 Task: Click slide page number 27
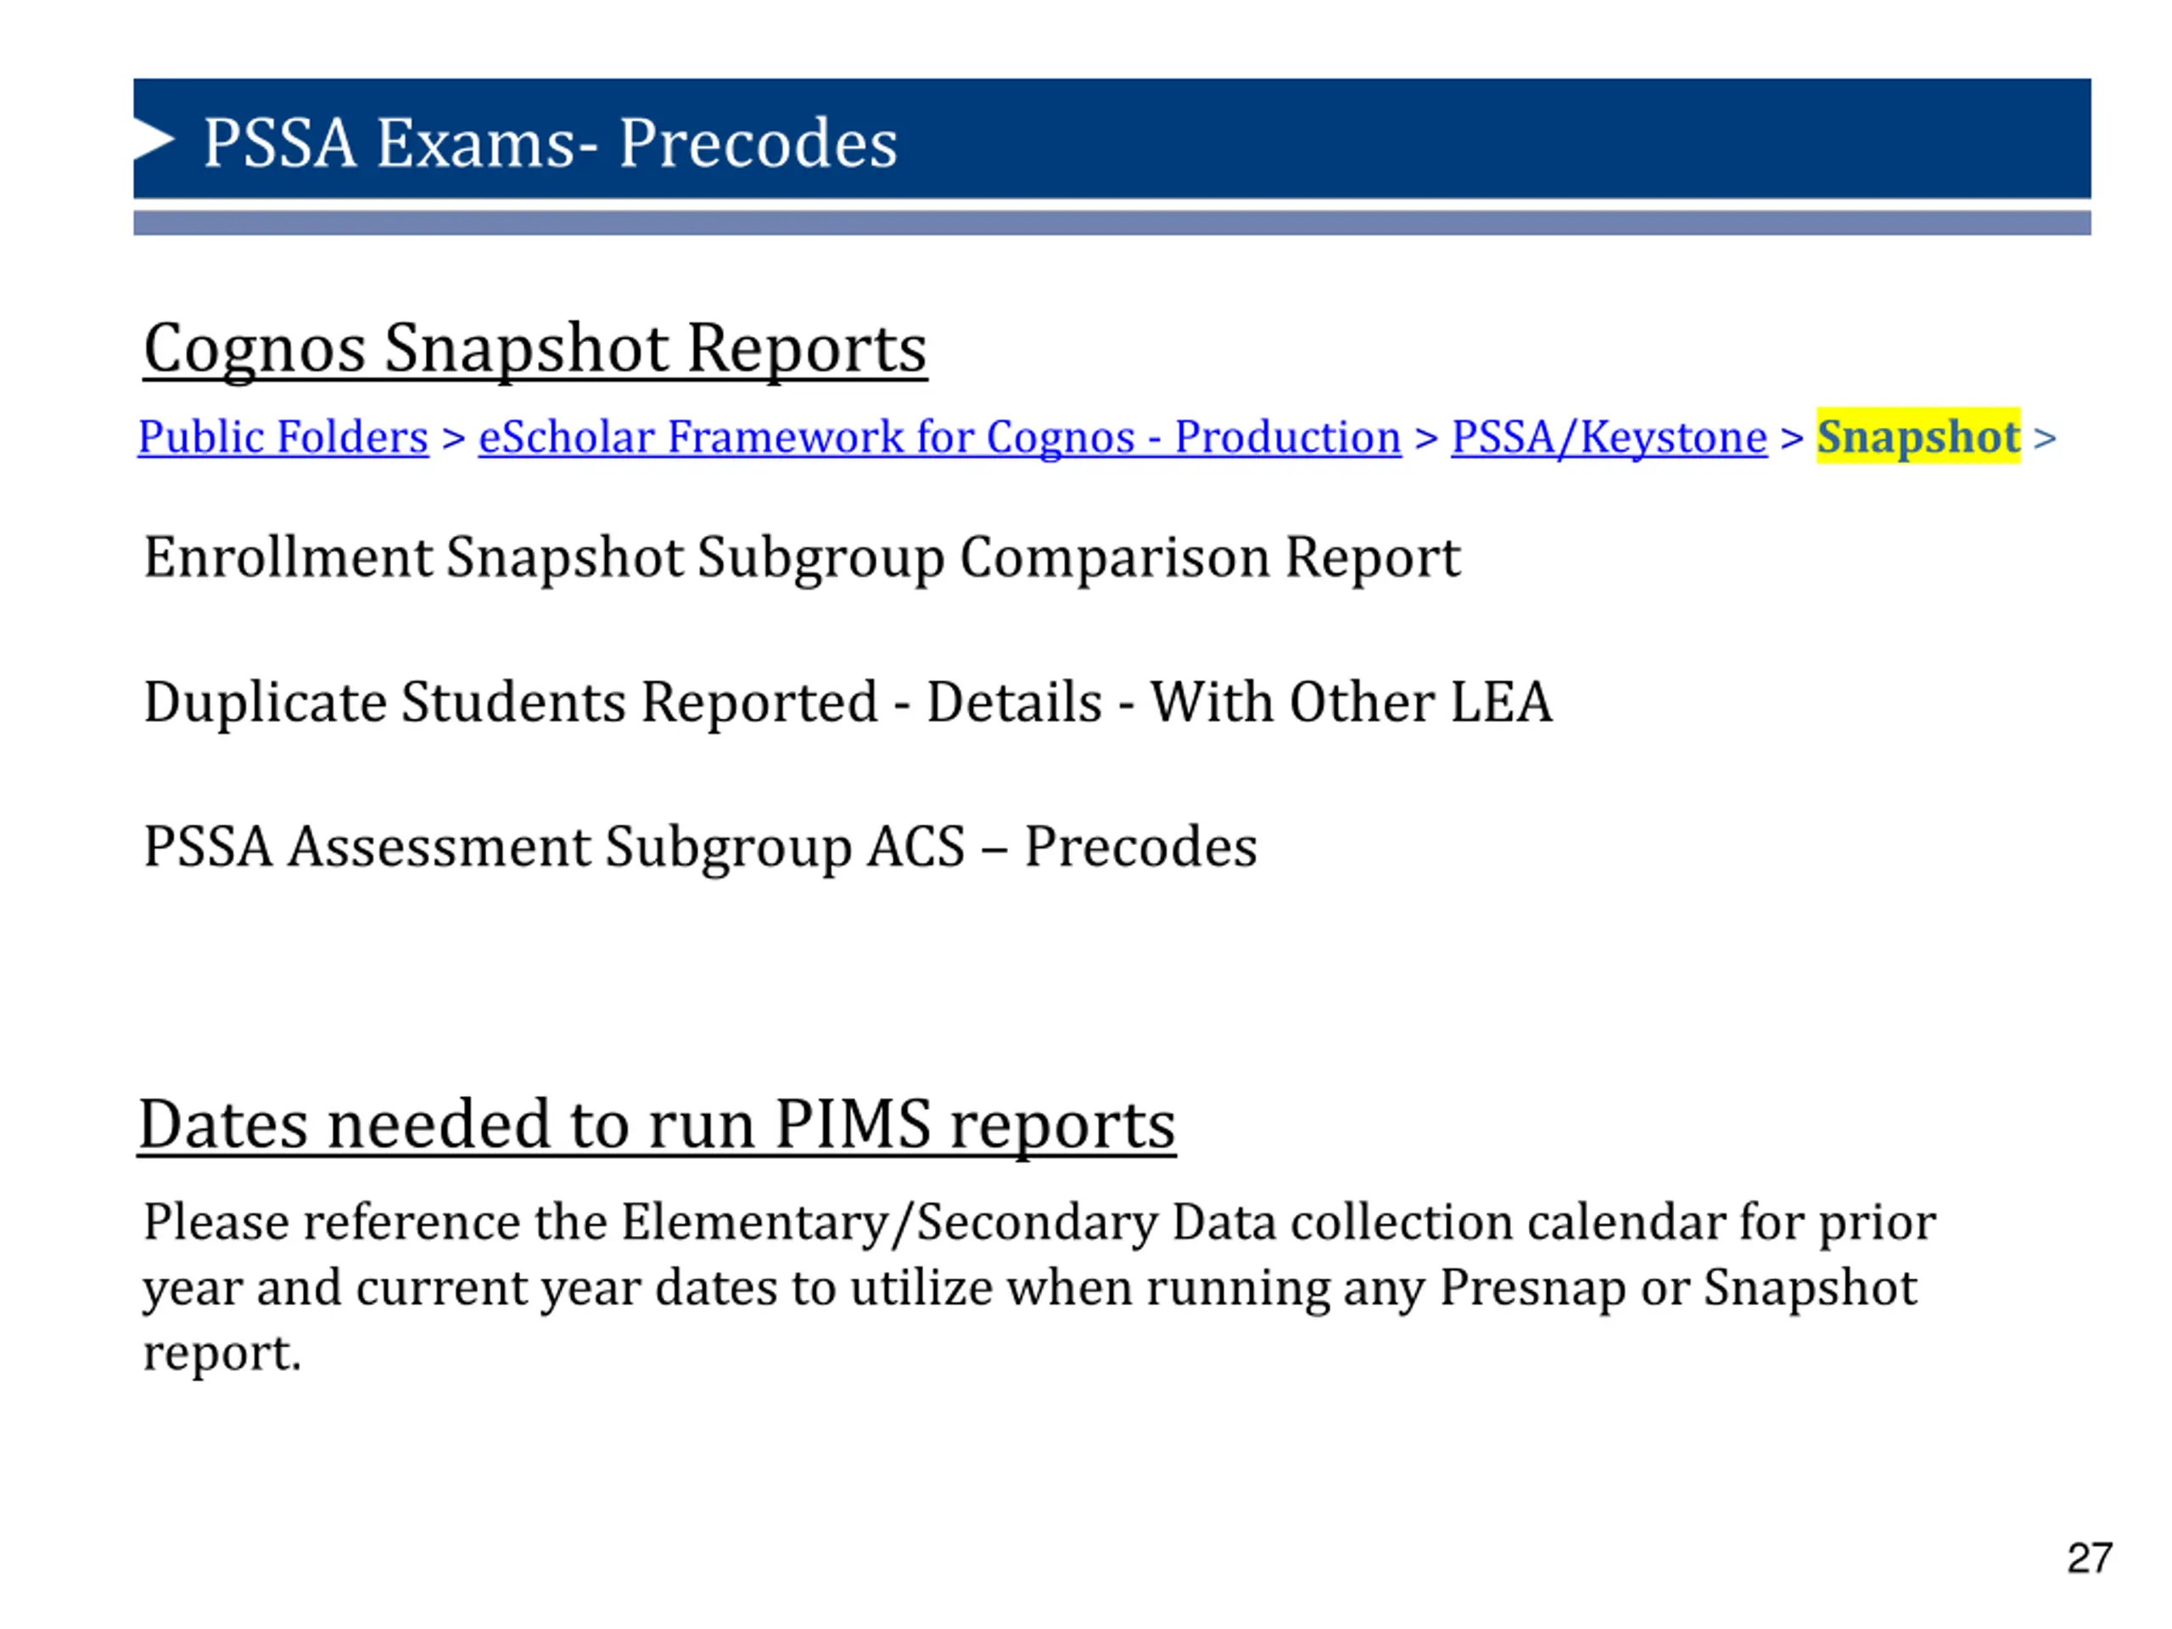point(2090,1559)
